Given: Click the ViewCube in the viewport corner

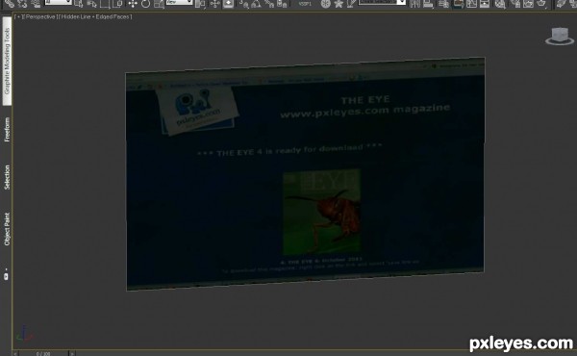Looking at the screenshot, I should tap(560, 36).
